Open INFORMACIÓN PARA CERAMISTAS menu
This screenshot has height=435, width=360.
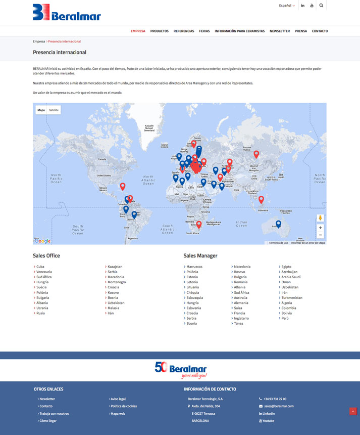[239, 31]
